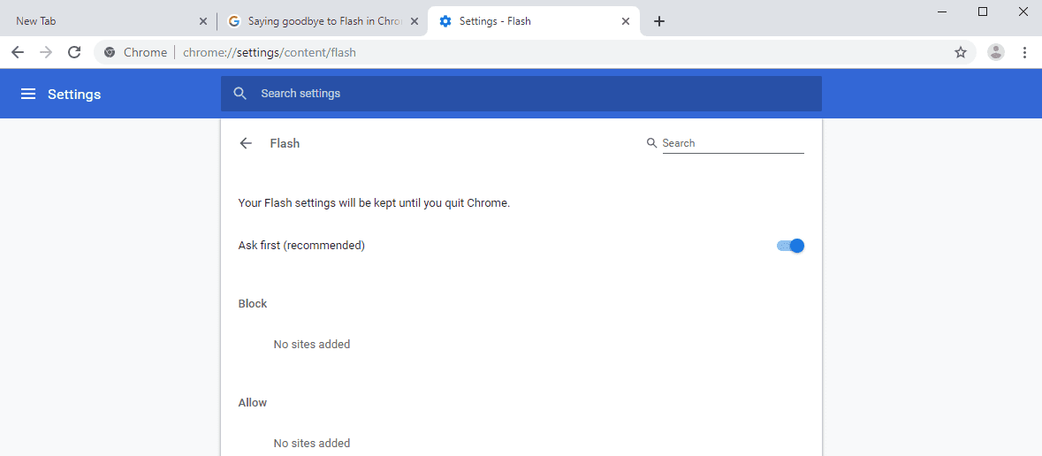Minimize the Chrome window
This screenshot has width=1042, height=456.
click(941, 11)
